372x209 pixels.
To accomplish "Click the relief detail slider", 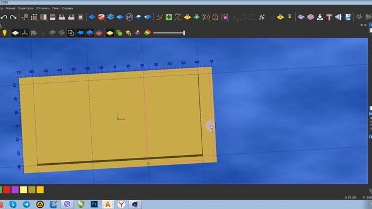I will [x=169, y=33].
